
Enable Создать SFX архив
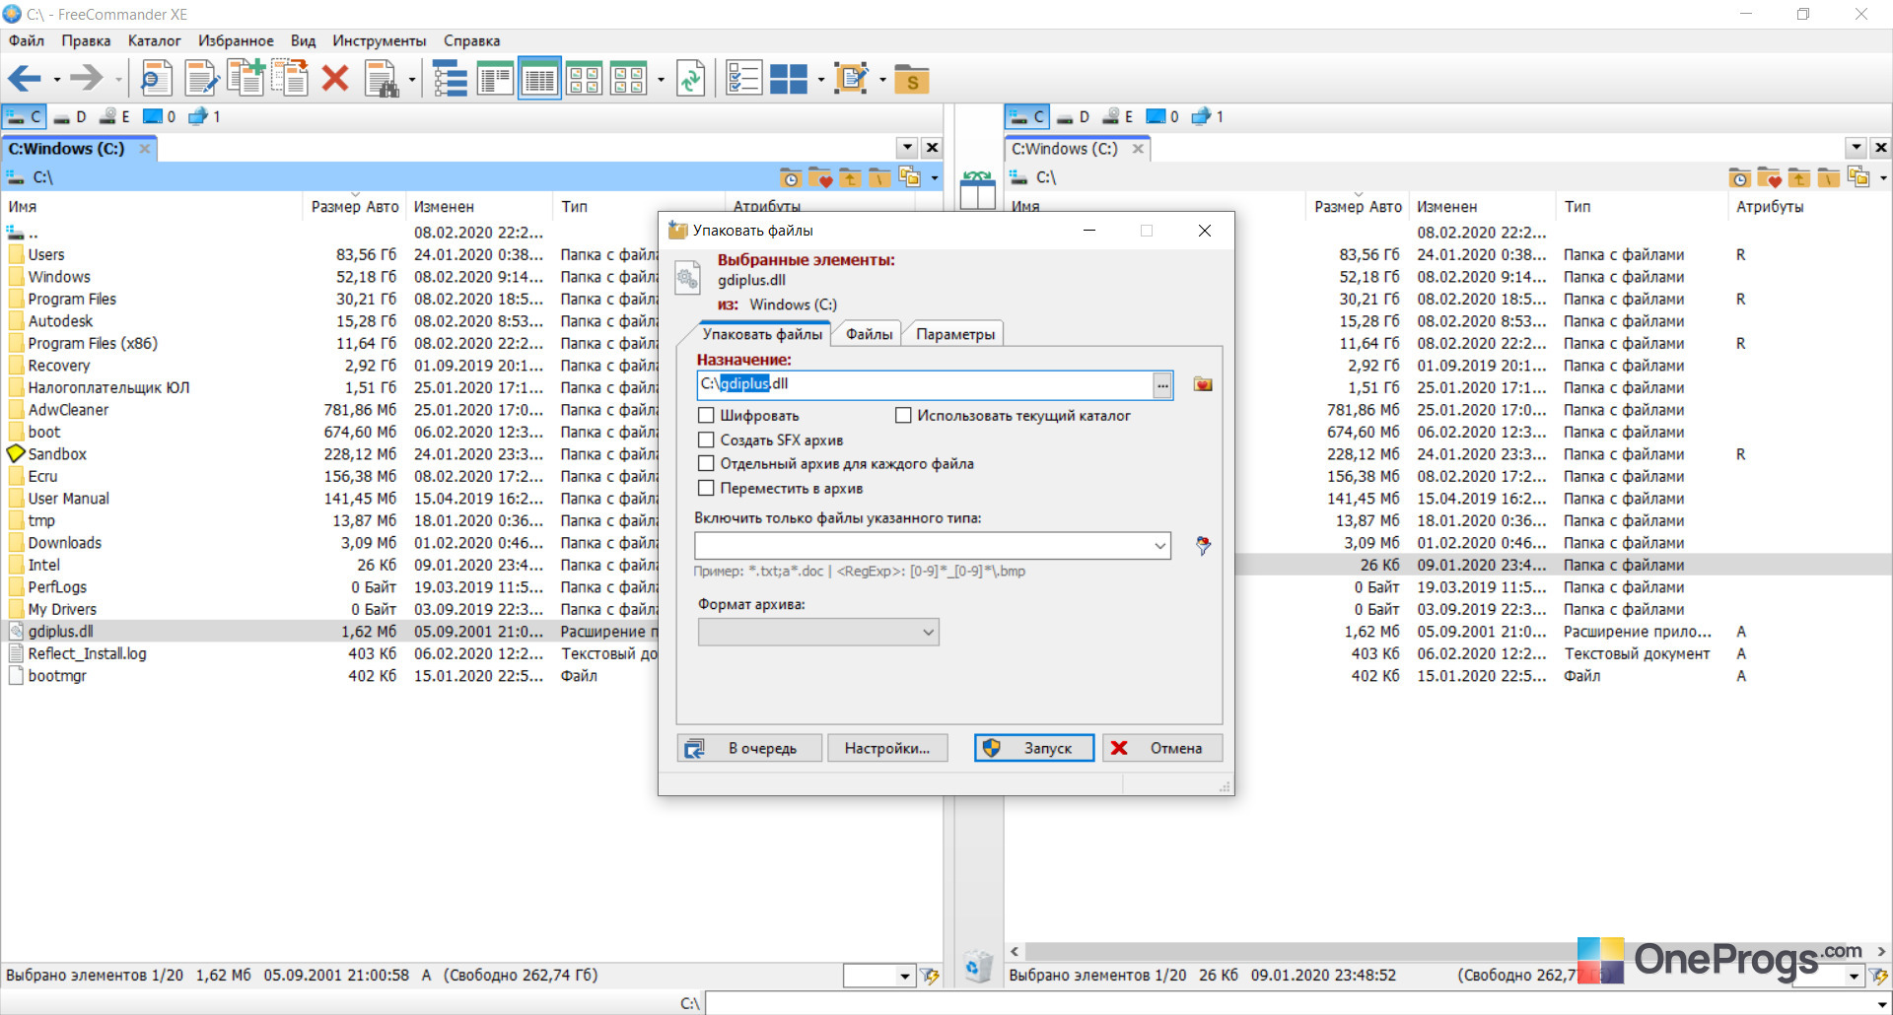(x=706, y=440)
